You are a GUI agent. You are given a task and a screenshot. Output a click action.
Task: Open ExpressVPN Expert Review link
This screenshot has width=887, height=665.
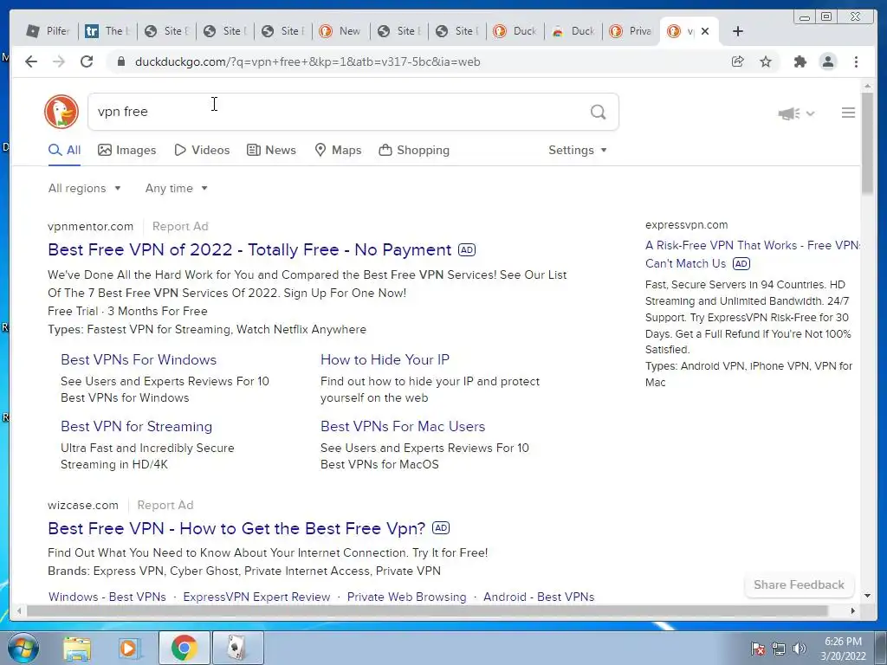(x=256, y=597)
